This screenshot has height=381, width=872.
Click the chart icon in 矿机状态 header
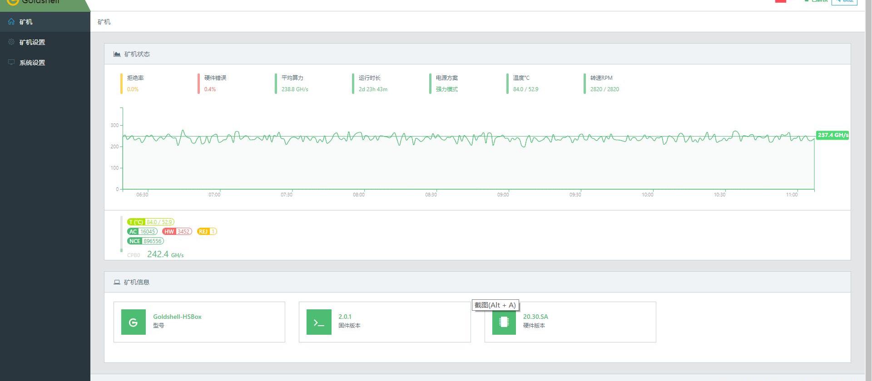117,54
